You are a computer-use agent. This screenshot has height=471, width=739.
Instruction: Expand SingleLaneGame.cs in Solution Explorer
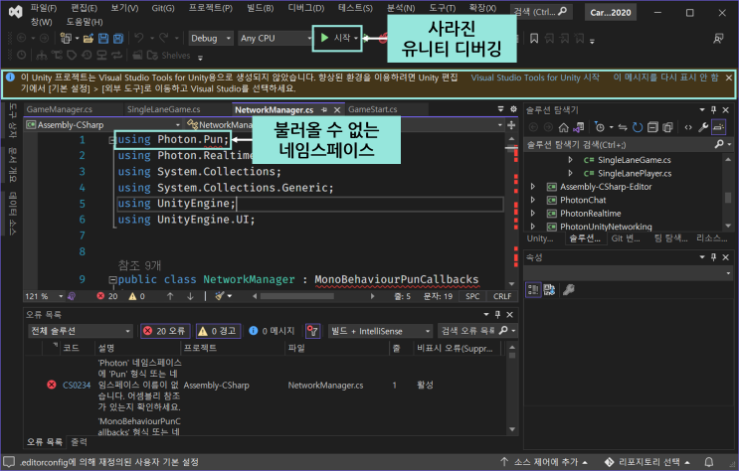pos(570,160)
